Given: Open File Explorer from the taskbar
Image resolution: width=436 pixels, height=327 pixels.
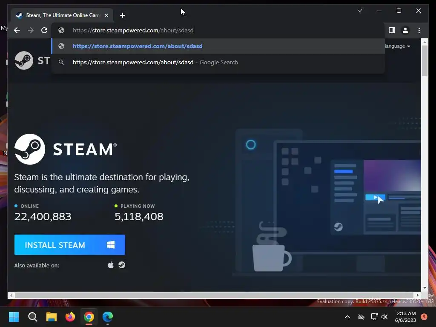Looking at the screenshot, I should tap(52, 317).
